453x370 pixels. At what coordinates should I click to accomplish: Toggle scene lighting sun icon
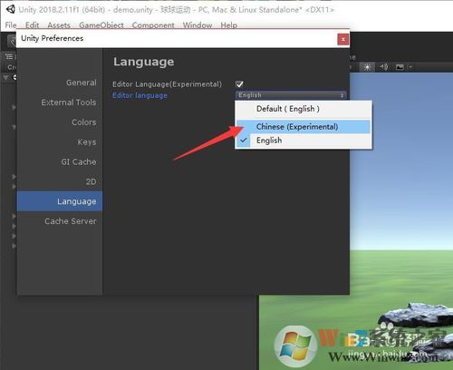[x=367, y=67]
